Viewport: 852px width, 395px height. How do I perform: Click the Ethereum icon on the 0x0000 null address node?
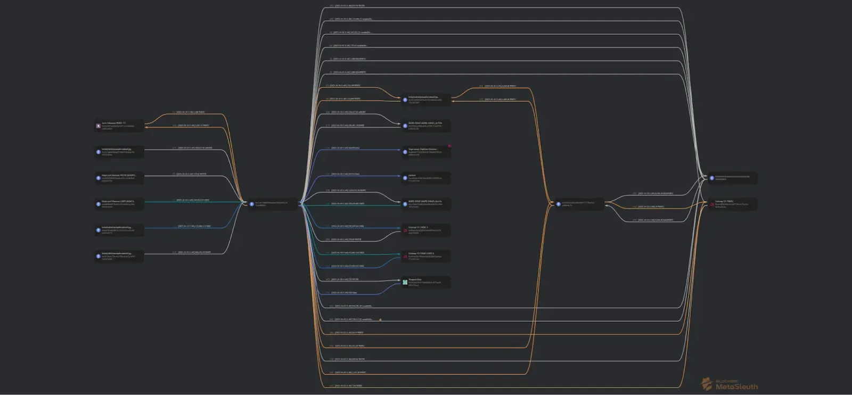click(x=712, y=178)
